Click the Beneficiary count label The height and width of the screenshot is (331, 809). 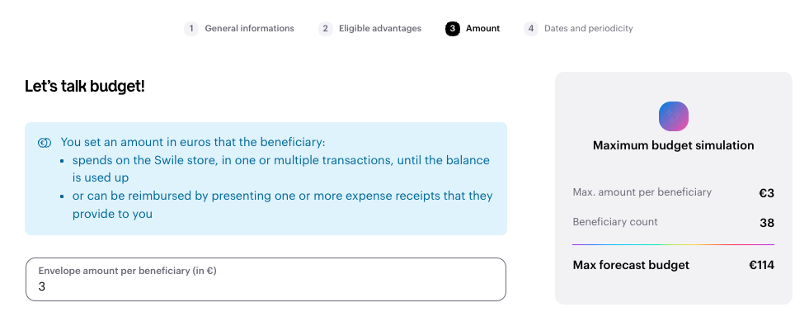tap(615, 222)
